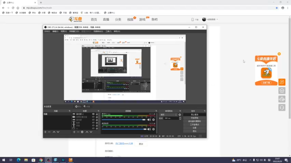Open mic/Aux audio settings gear
The image size is (291, 163).
pos(154,120)
